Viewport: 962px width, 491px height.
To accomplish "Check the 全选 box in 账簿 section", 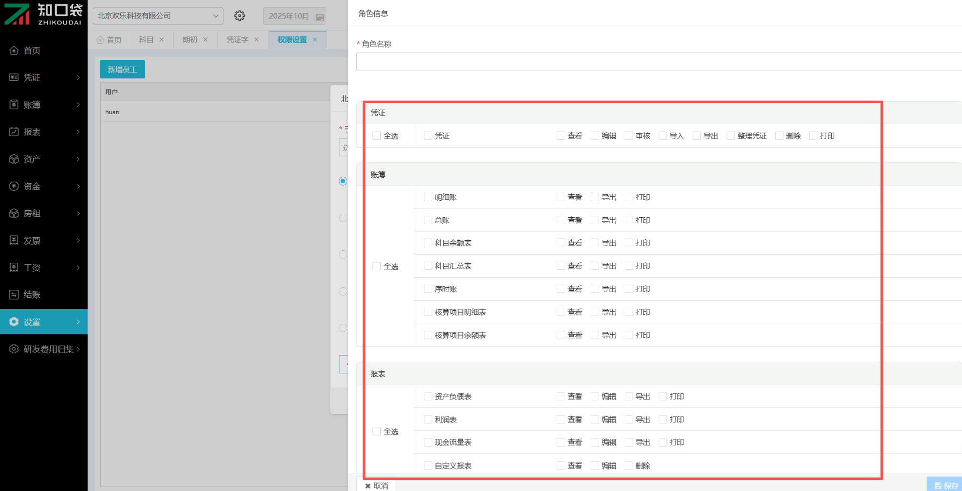I will click(377, 266).
